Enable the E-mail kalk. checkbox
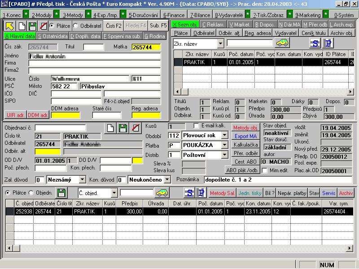Viewport: 359px width, 269px height. click(196, 126)
